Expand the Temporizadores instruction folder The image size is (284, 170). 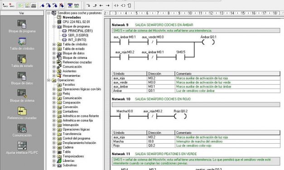54,156
